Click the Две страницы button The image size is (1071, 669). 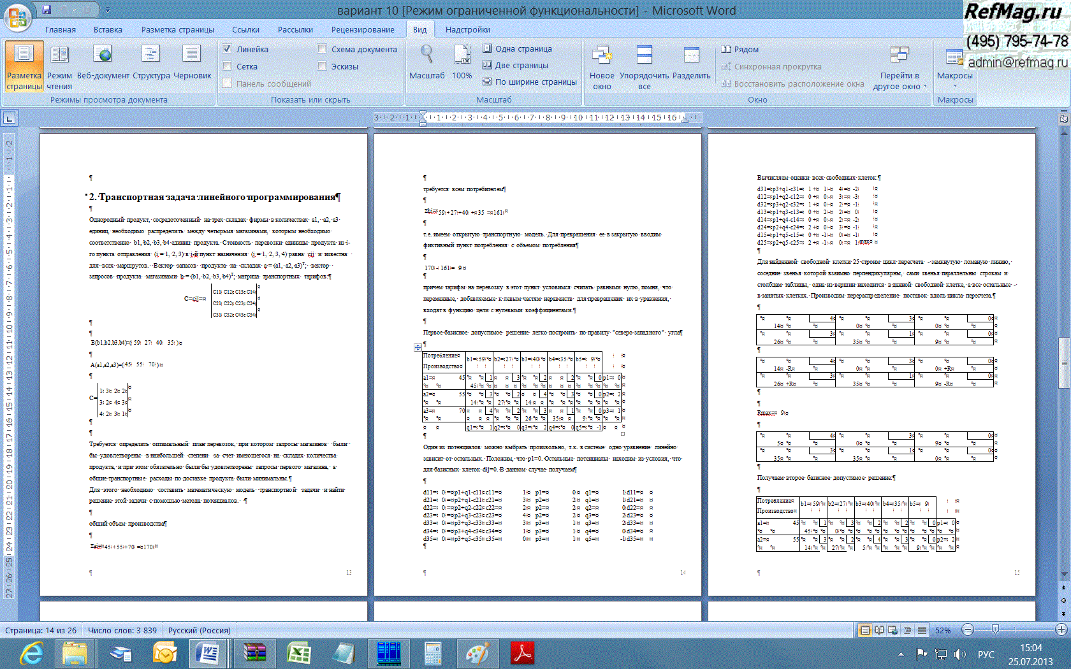(x=515, y=65)
